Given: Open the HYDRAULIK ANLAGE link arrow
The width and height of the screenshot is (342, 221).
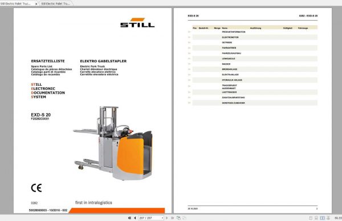Looking at the screenshot, I should tap(189, 80).
